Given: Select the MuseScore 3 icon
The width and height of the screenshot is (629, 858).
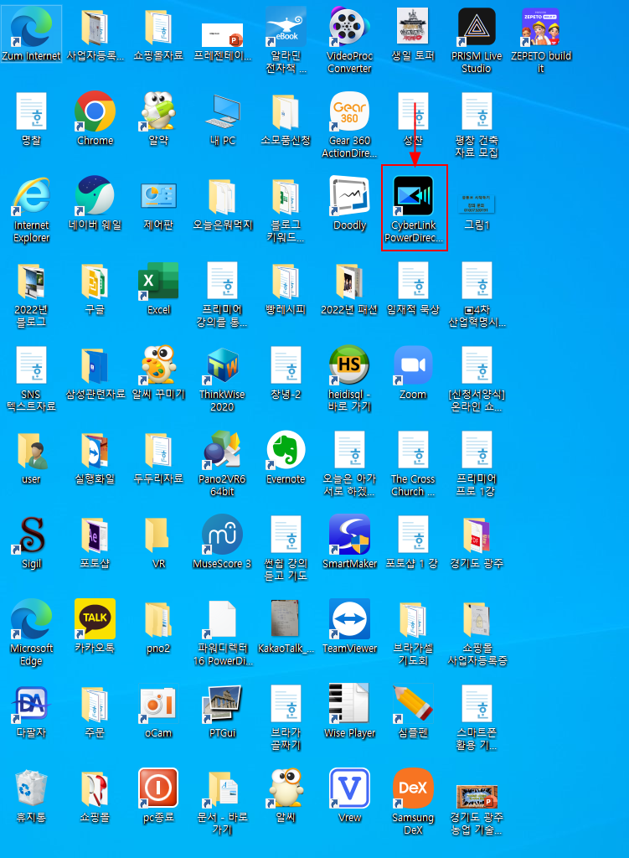Looking at the screenshot, I should coord(222,535).
